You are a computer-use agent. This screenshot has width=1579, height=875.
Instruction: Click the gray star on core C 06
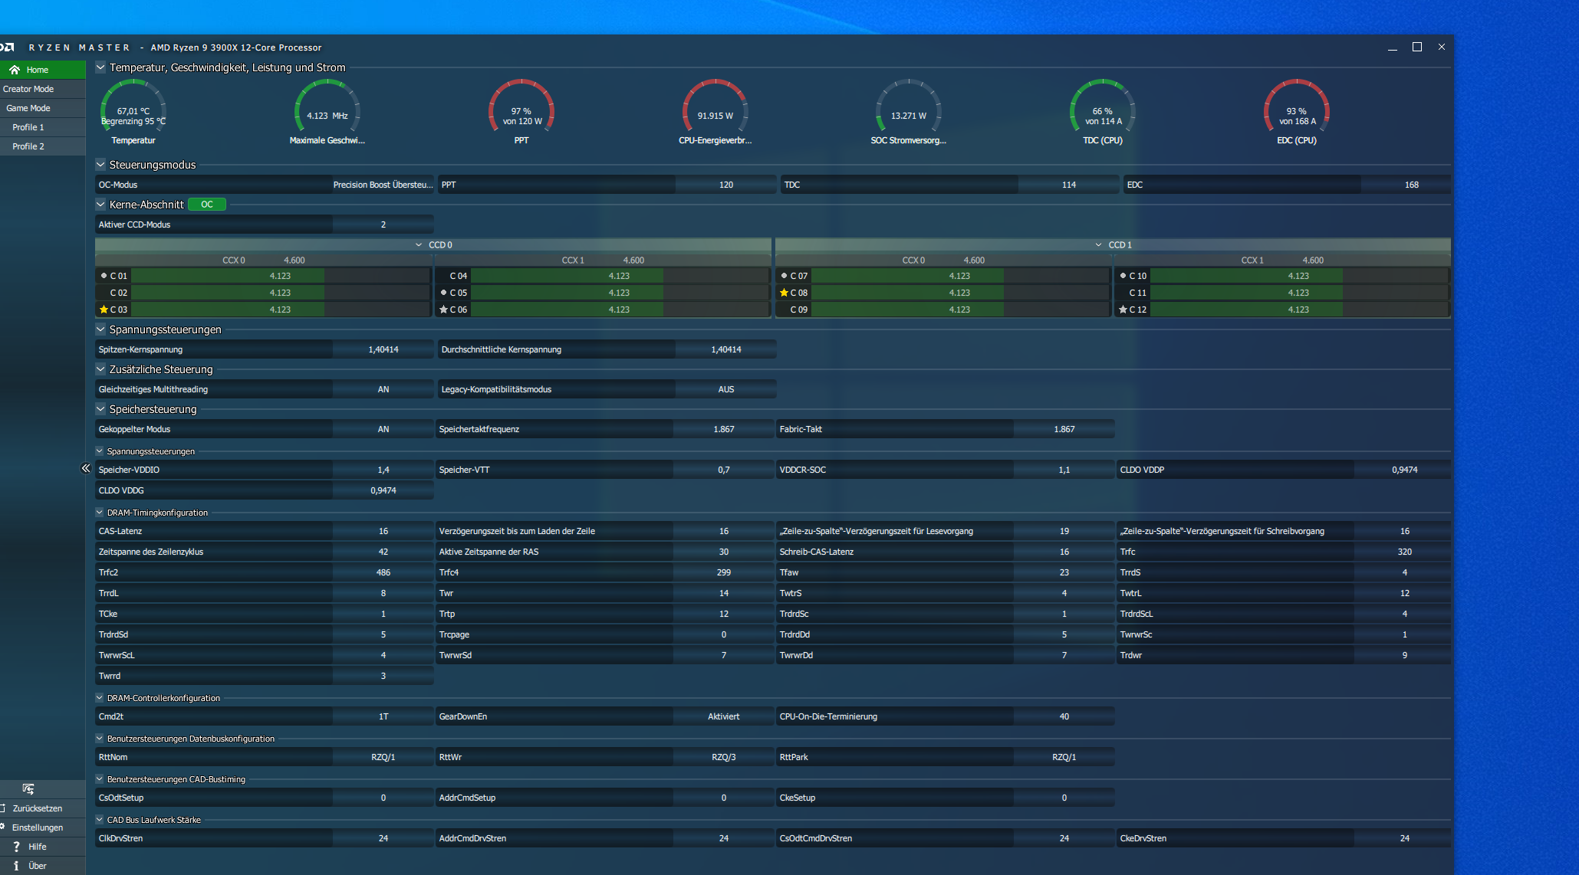tap(443, 310)
